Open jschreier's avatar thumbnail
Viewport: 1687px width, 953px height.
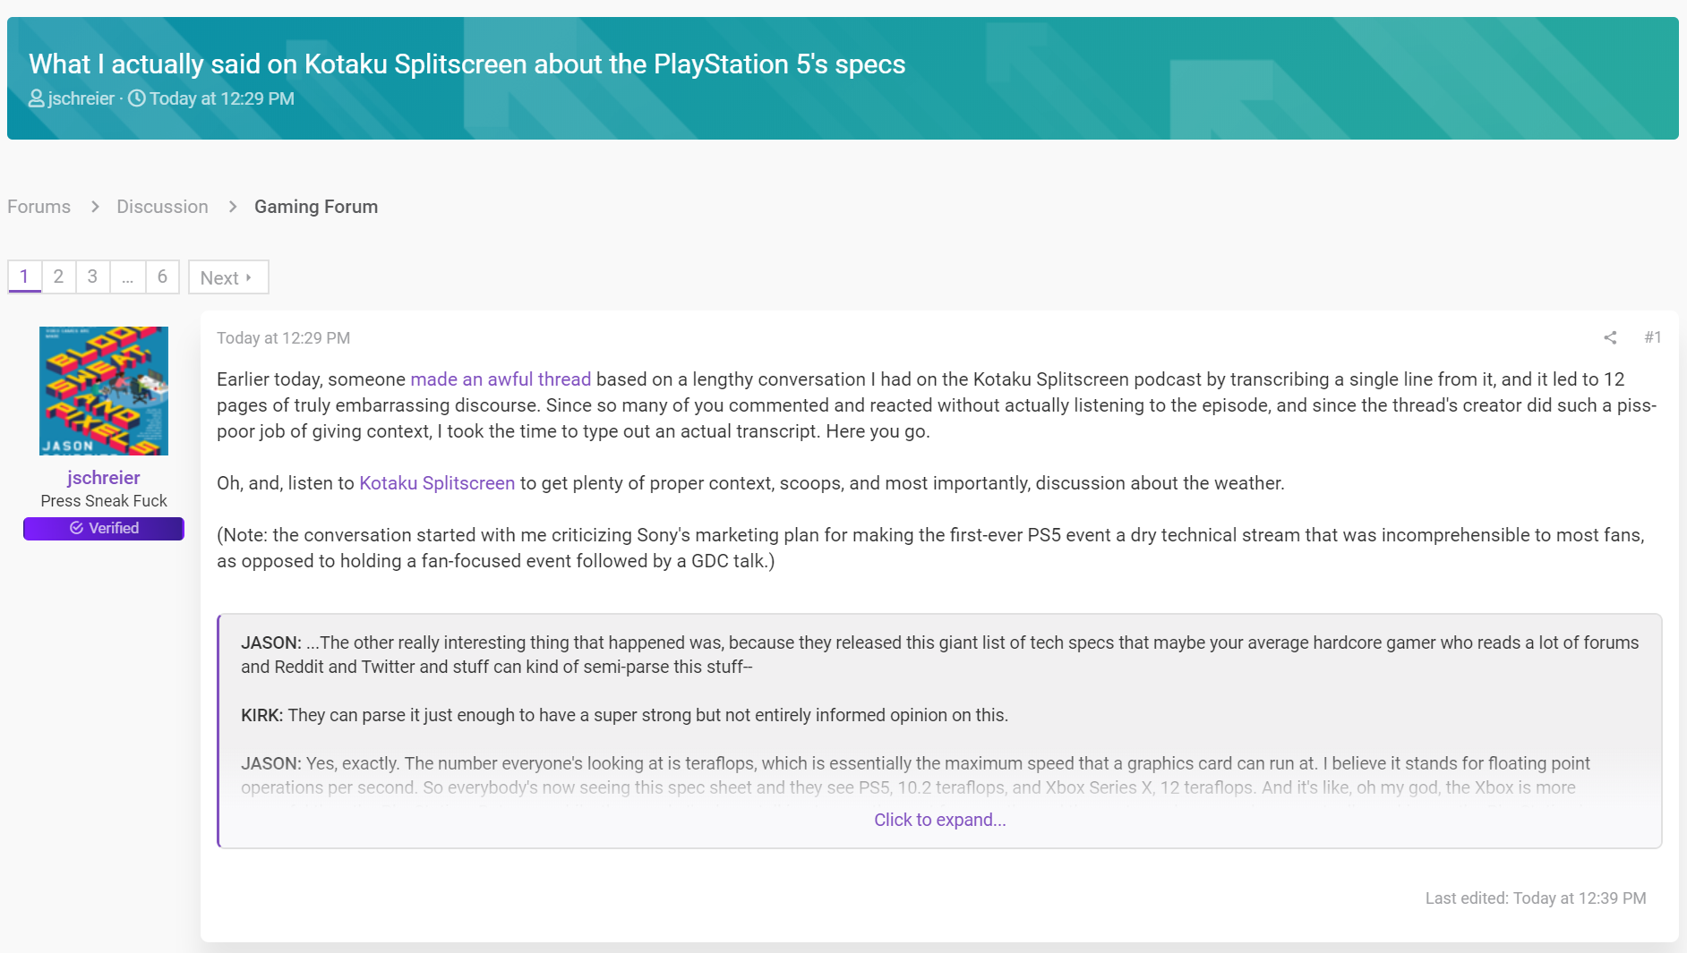tap(104, 391)
